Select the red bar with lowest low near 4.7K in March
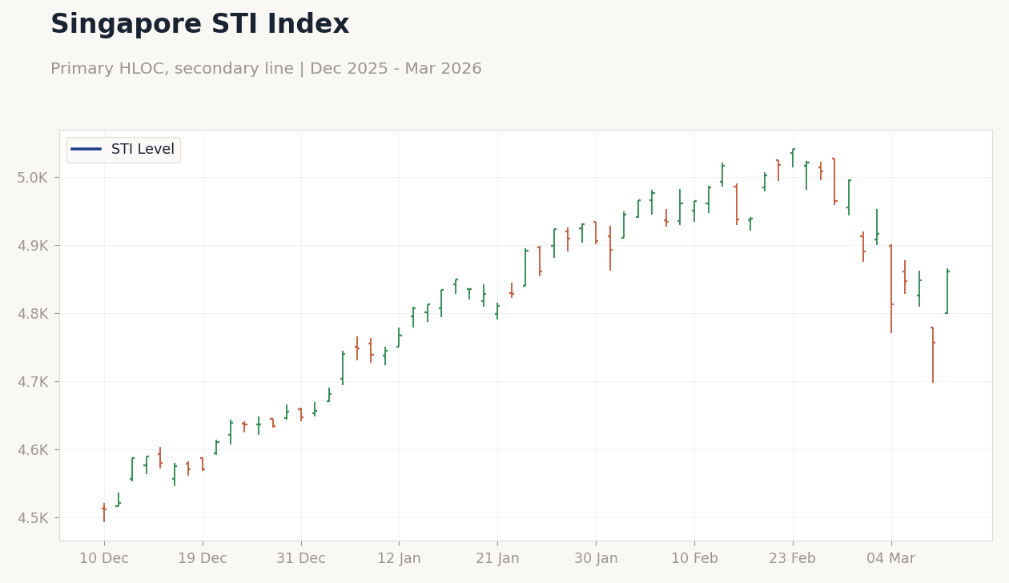Viewport: 1009px width, 583px height. (933, 355)
